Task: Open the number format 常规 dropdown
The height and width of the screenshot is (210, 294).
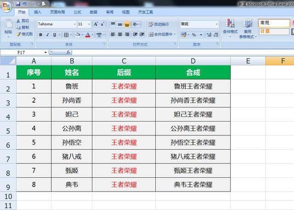Action: click(217, 24)
